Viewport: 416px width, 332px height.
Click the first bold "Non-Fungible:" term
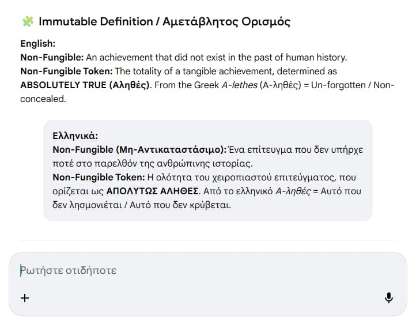click(x=52, y=58)
